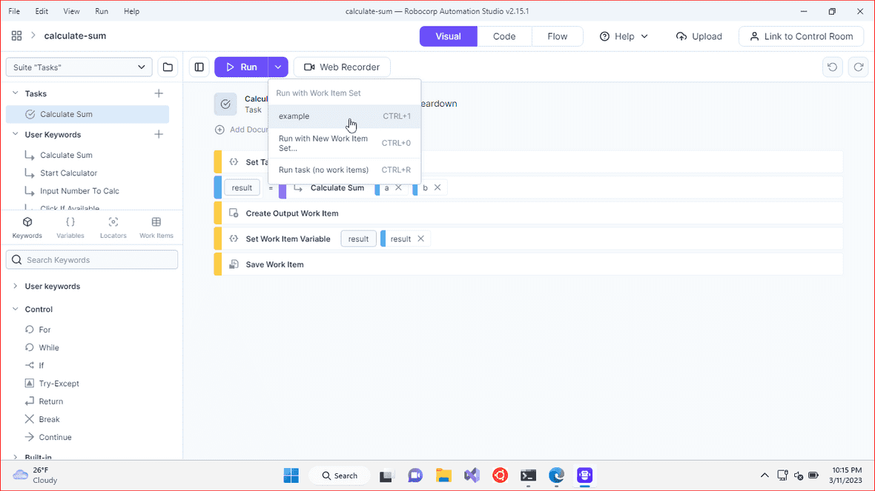This screenshot has height=491, width=875.
Task: Click the redo icon above the canvas
Action: pos(859,67)
